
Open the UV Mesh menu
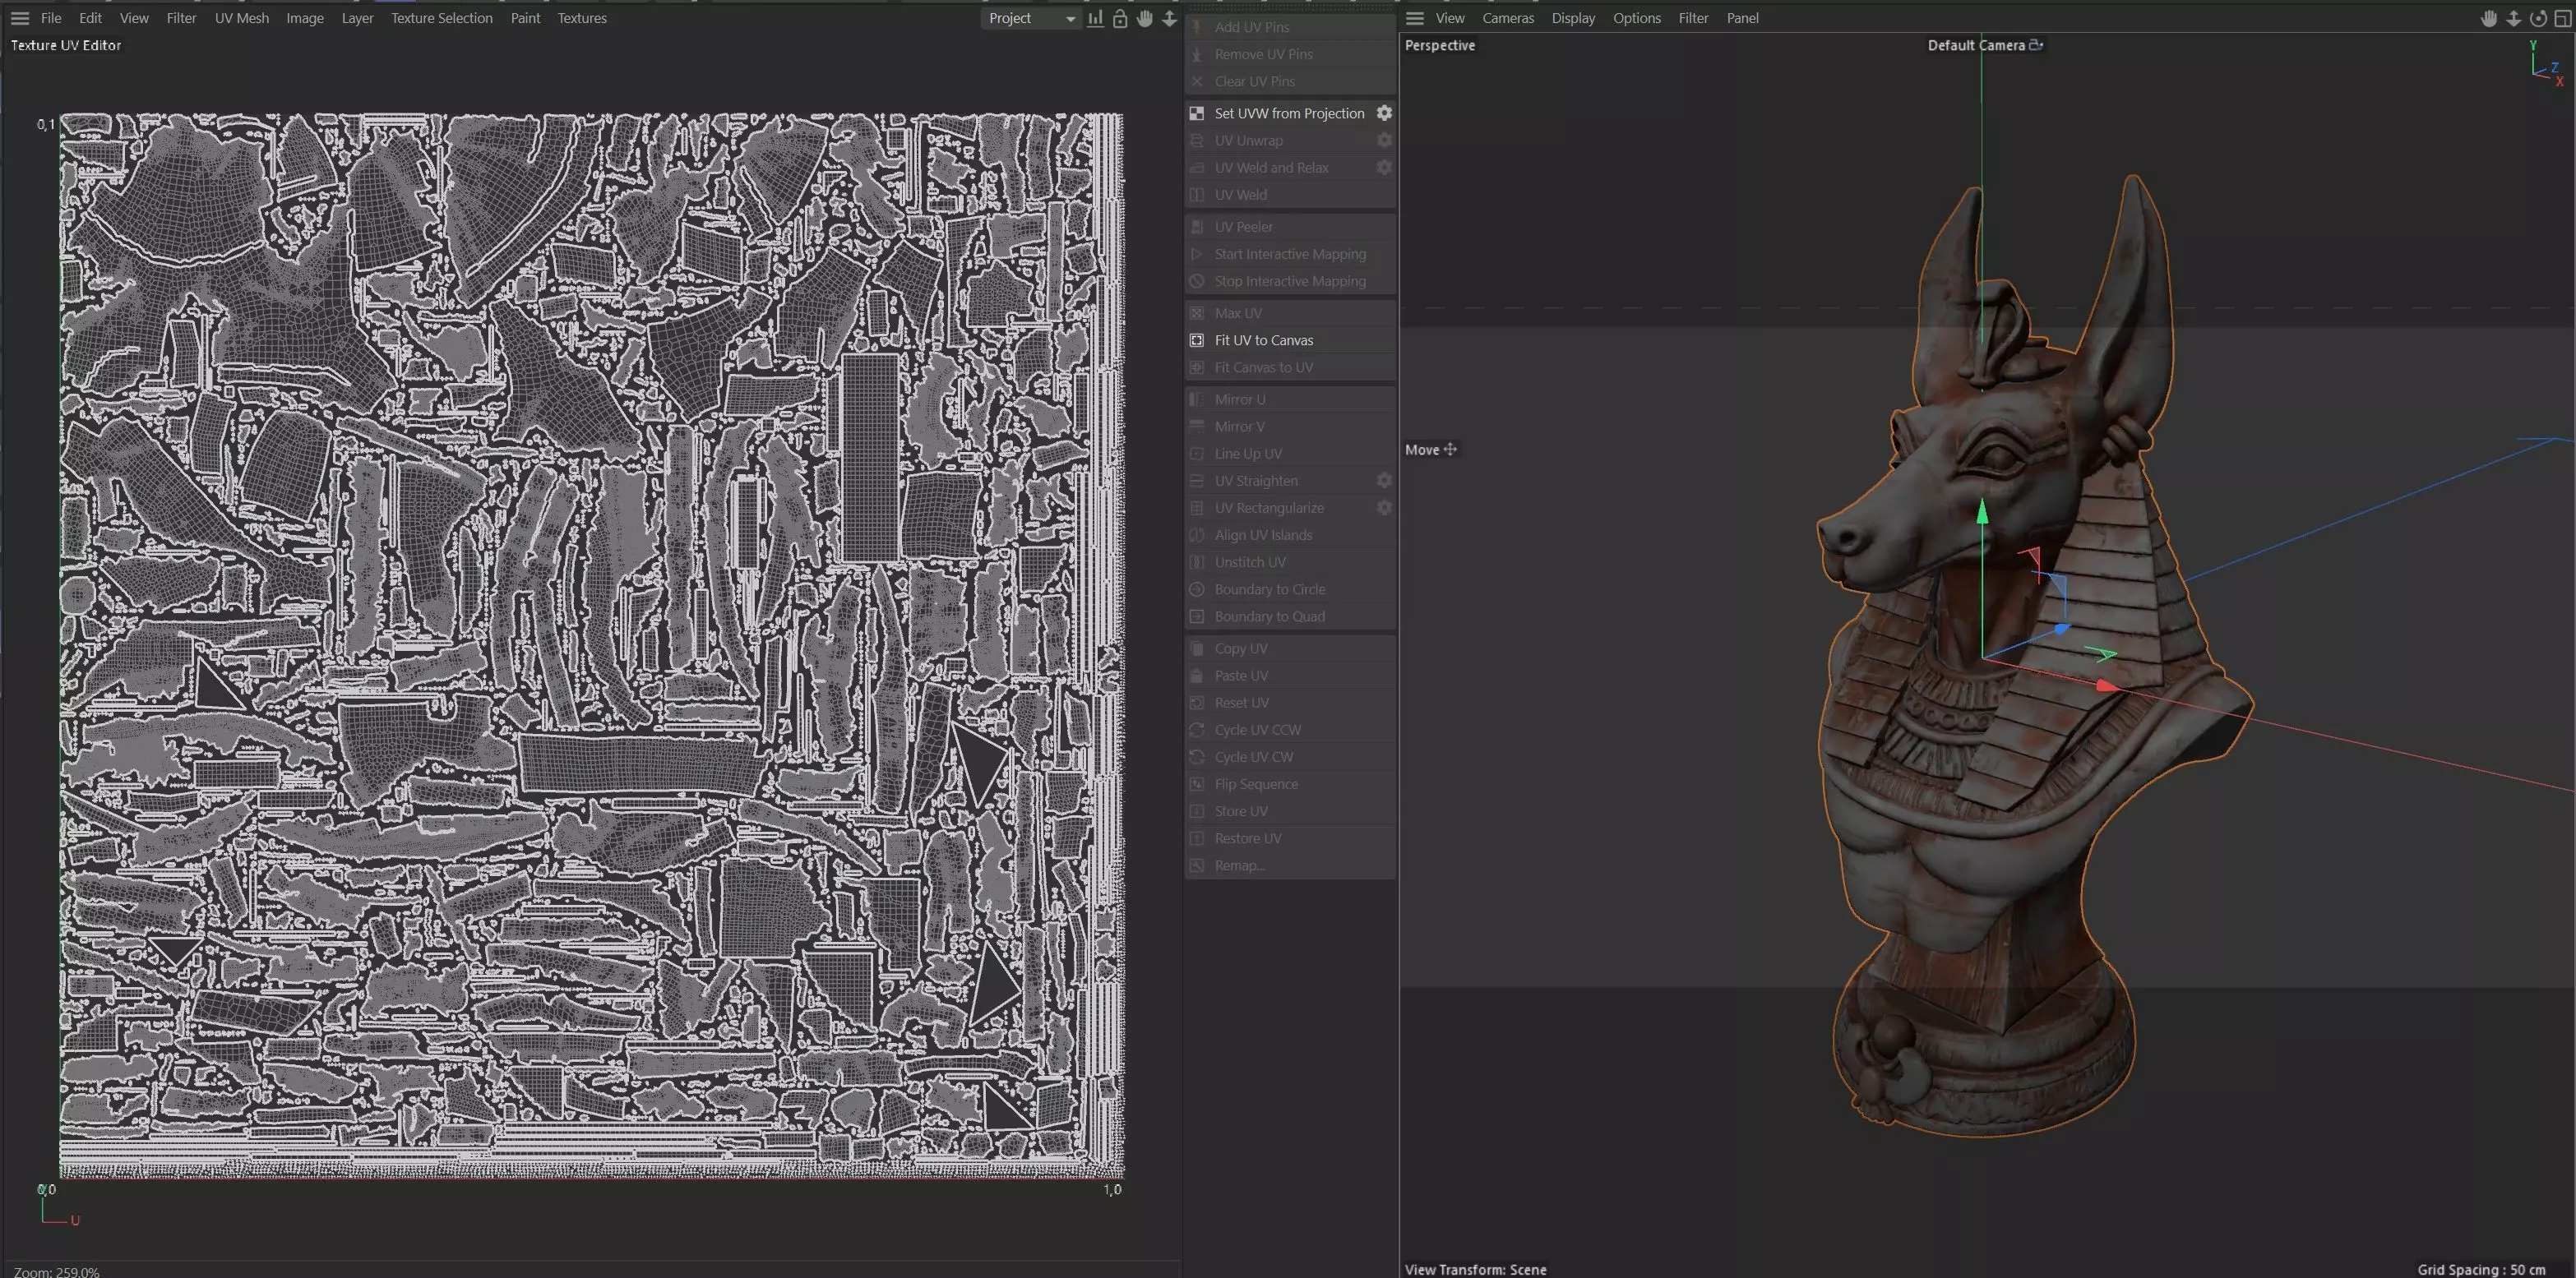tap(241, 18)
